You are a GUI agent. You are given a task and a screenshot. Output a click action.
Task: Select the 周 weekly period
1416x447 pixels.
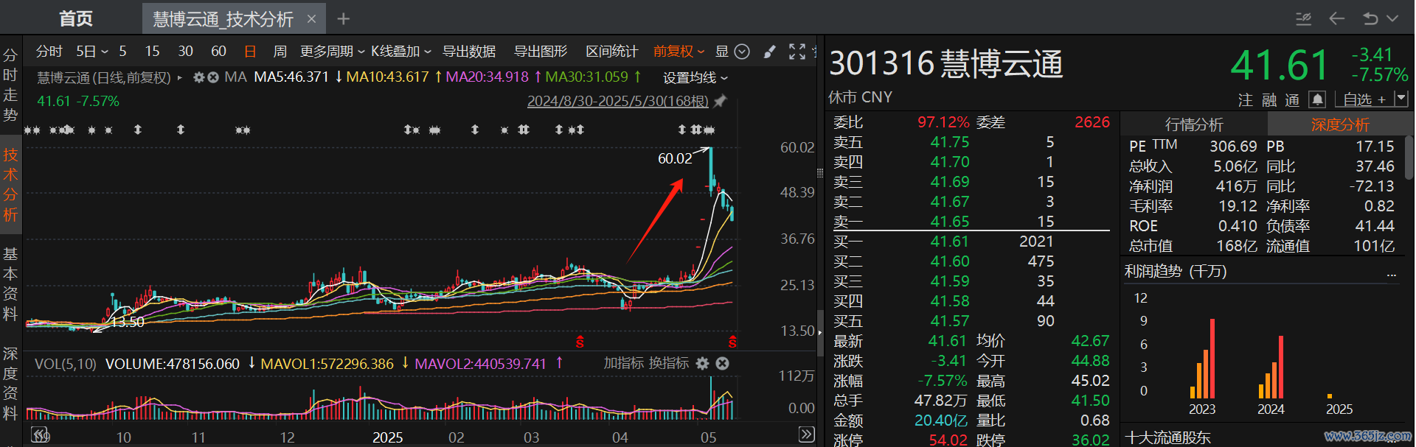pyautogui.click(x=280, y=52)
